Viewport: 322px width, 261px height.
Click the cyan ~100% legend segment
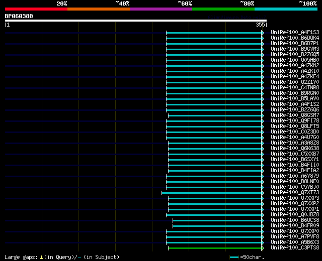point(286,9)
